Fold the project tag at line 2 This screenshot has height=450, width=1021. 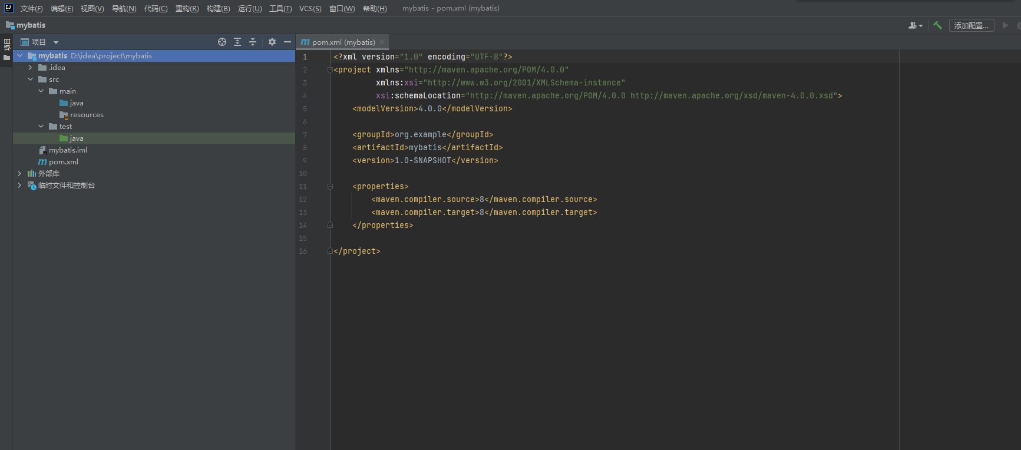click(x=330, y=70)
